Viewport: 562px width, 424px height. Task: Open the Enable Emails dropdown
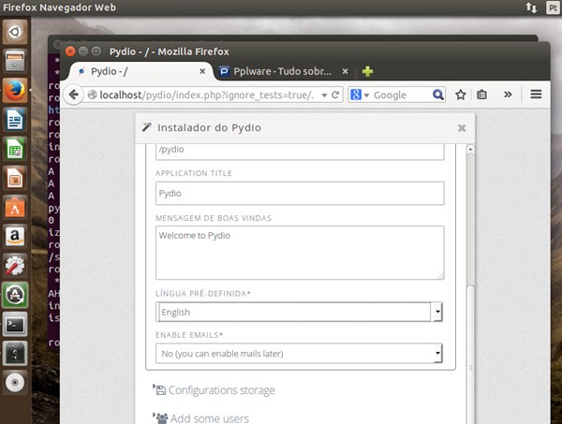click(299, 354)
